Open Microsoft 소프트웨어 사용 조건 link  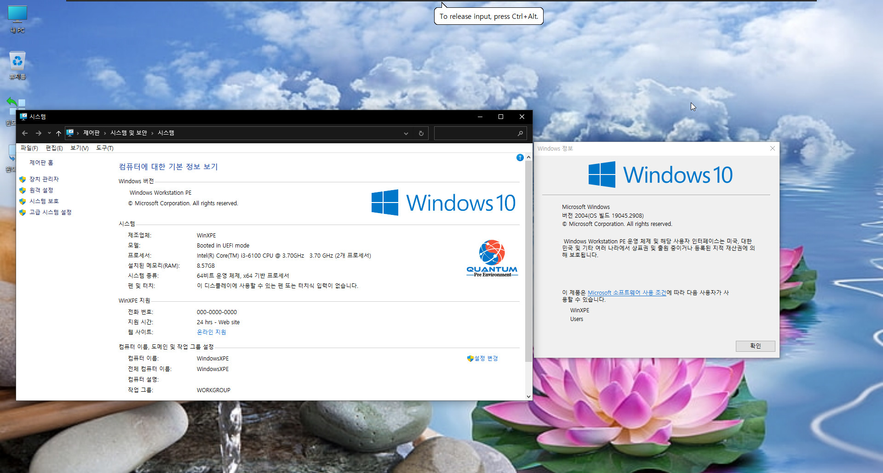627,293
